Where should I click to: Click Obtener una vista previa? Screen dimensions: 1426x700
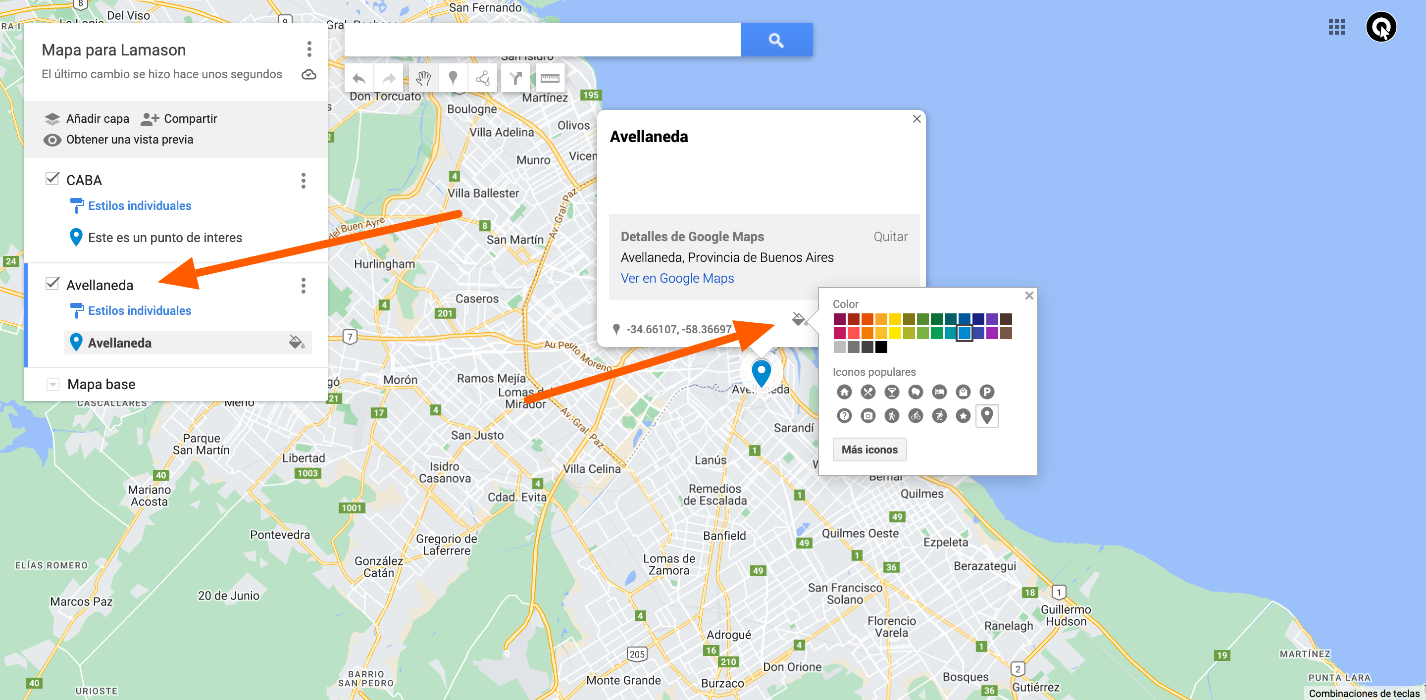pyautogui.click(x=130, y=140)
